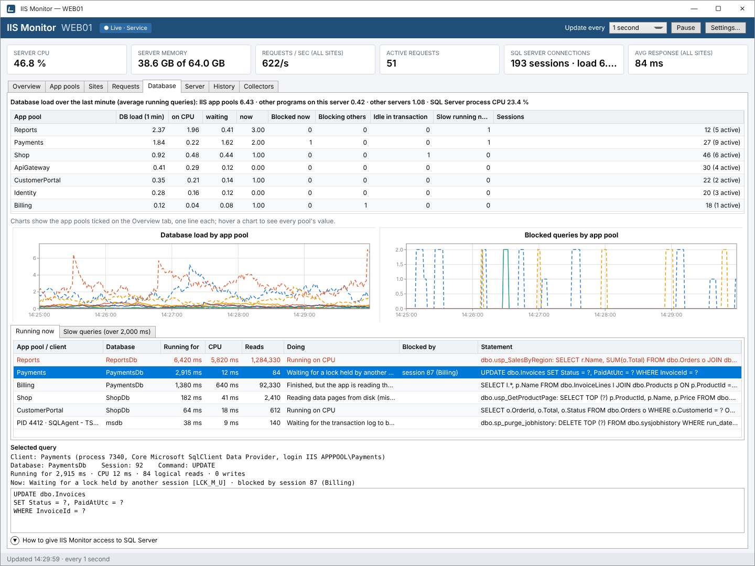The width and height of the screenshot is (755, 566).
Task: Select the ApiGateway row in app pool table
Action: [377, 168]
